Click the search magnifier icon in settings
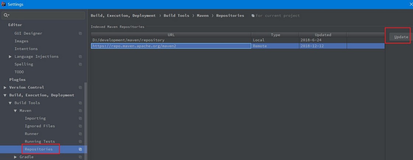The height and width of the screenshot is (160, 413). point(6,15)
